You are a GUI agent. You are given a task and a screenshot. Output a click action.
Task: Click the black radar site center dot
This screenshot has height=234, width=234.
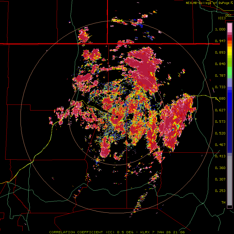click(117, 117)
